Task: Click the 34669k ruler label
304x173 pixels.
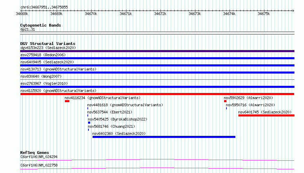Action: tap(56, 14)
